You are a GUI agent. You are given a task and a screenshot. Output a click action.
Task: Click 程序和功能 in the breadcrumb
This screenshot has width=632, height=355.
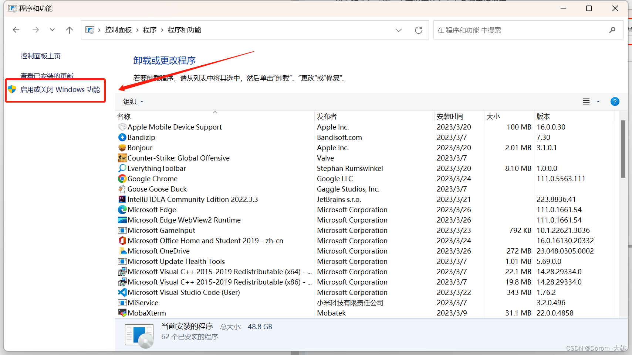[x=185, y=30]
